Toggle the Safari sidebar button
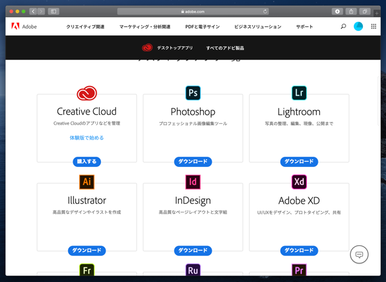Screen dimensions: 386x282 (53, 12)
